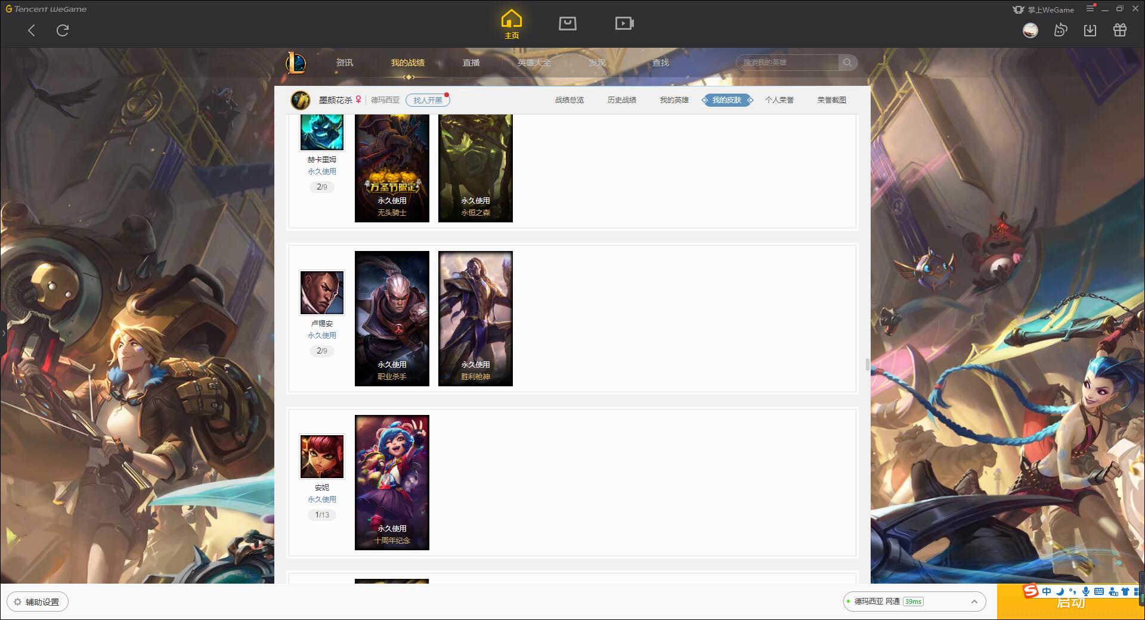Open 辅助设置 settings button
Screen dimensions: 1145x620
(38, 602)
